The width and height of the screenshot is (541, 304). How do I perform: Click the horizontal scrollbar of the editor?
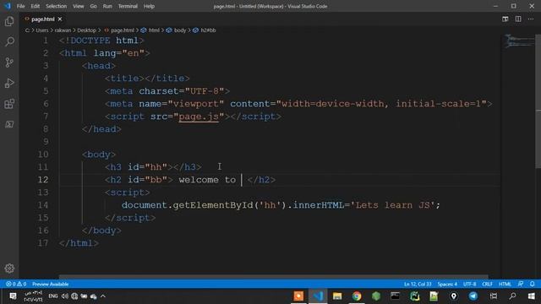tap(274, 276)
